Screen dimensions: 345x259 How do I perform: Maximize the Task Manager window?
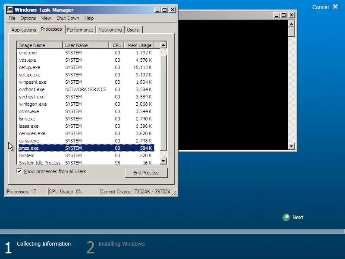click(164, 10)
